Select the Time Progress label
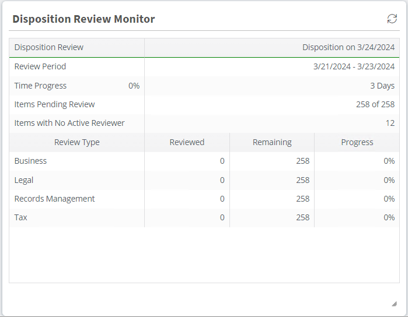The height and width of the screenshot is (317, 408). tap(40, 86)
